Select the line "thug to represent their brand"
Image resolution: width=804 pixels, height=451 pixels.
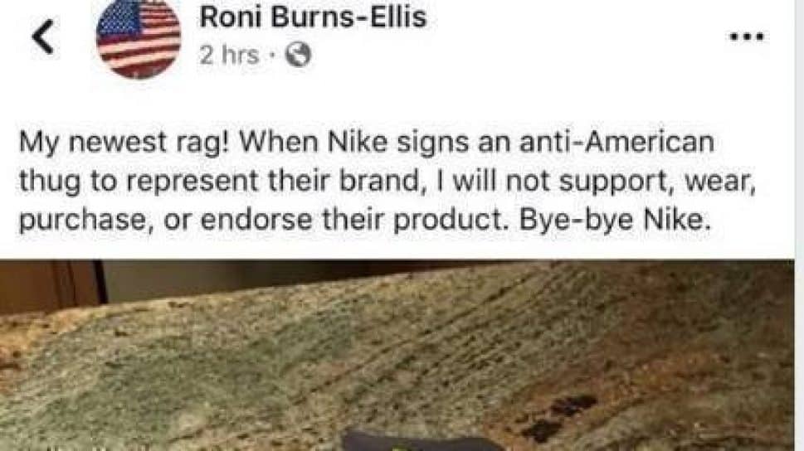tap(219, 182)
